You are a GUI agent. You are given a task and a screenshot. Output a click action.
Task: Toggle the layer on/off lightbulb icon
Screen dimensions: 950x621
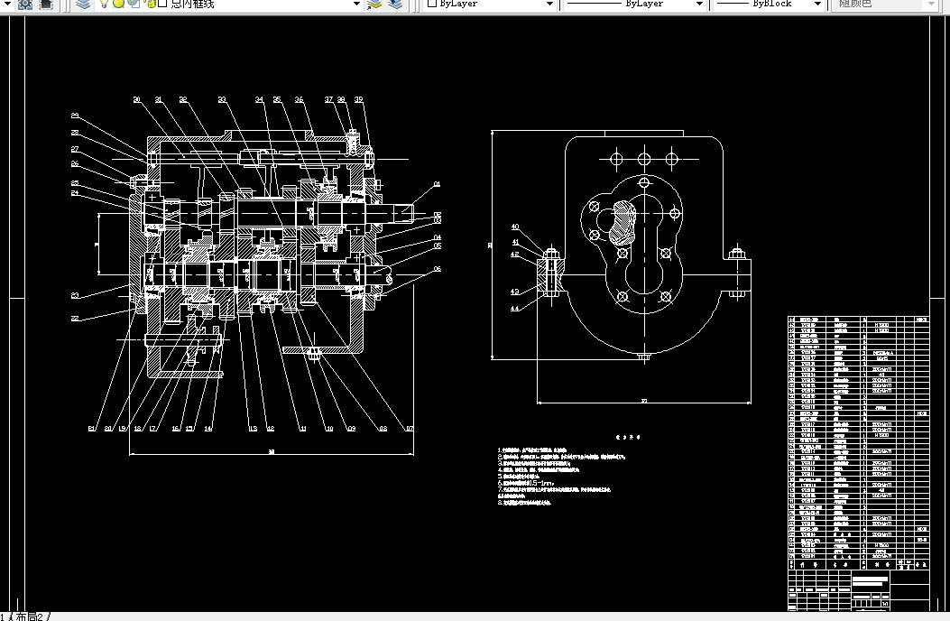[105, 4]
